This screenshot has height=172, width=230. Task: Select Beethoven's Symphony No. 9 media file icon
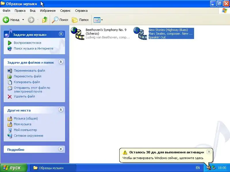pos(77,33)
